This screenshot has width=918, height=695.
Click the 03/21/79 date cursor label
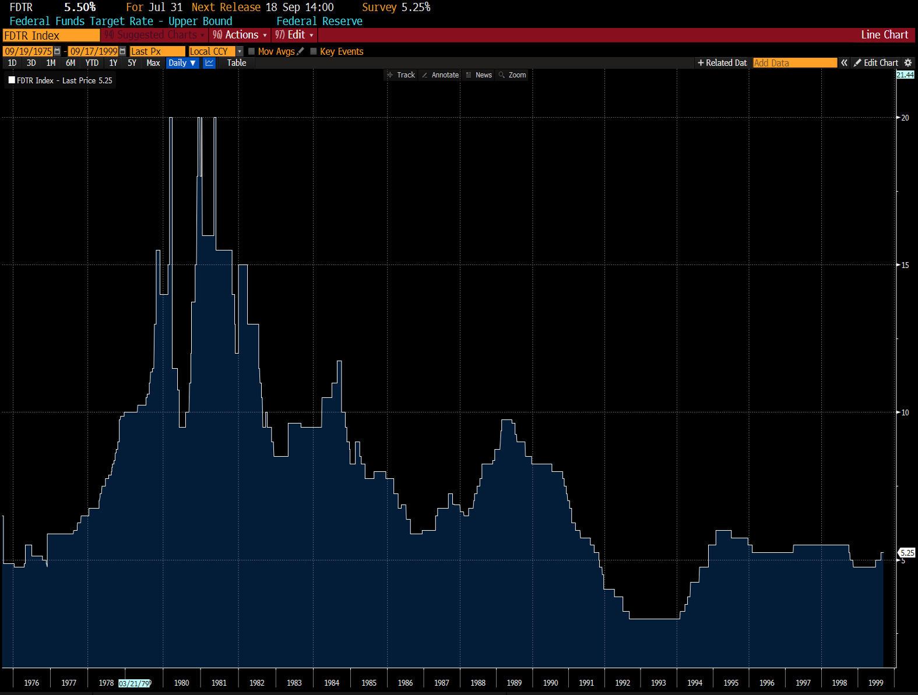tap(135, 683)
